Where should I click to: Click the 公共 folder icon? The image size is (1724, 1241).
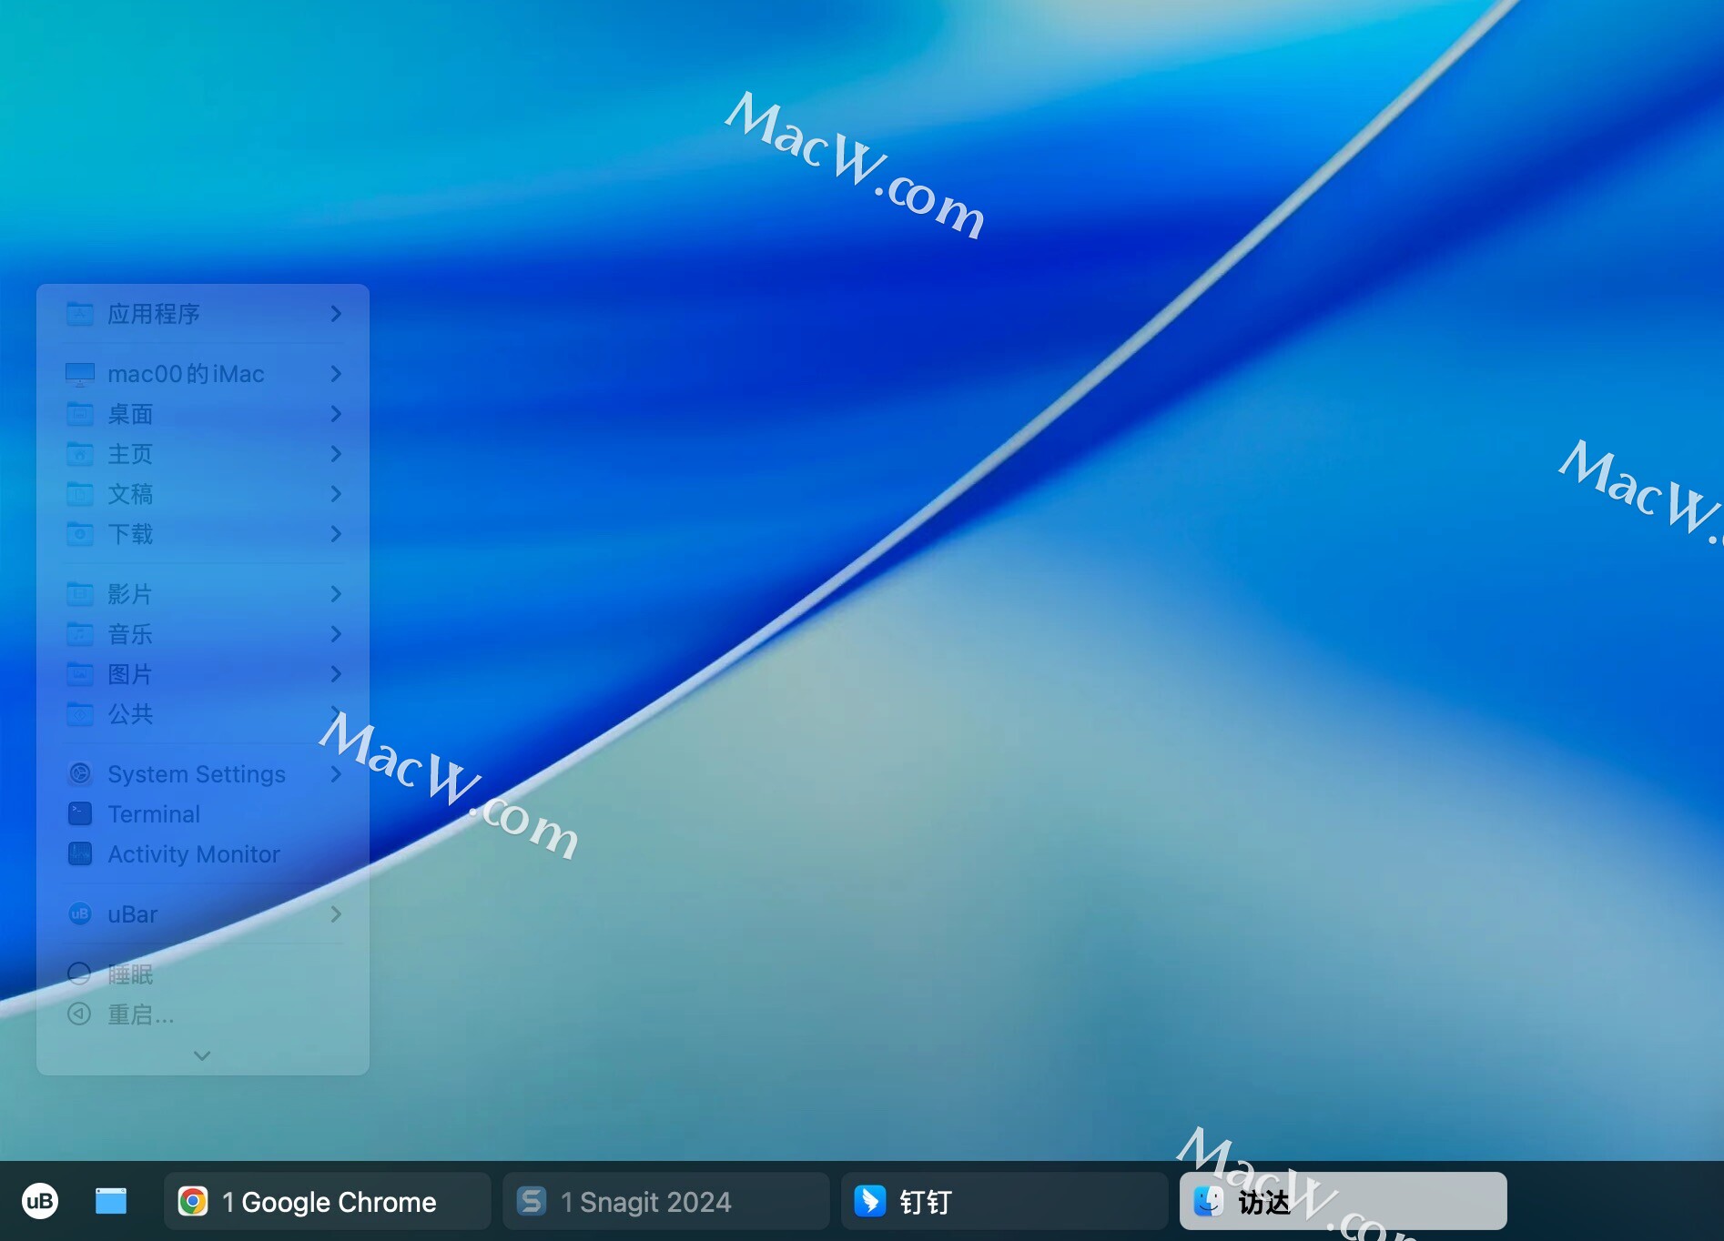80,714
